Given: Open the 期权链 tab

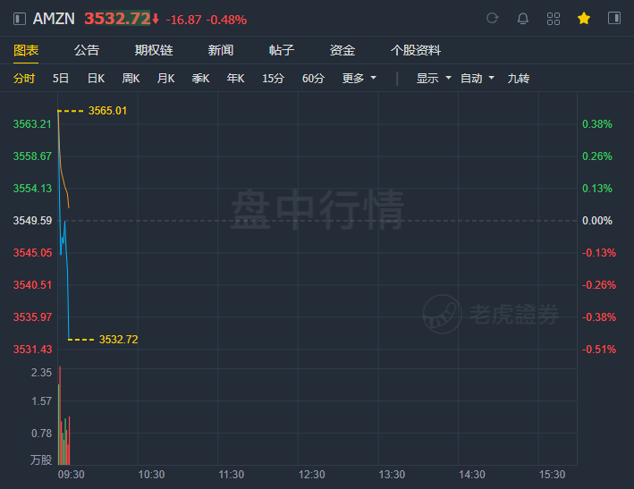Looking at the screenshot, I should 154,50.
